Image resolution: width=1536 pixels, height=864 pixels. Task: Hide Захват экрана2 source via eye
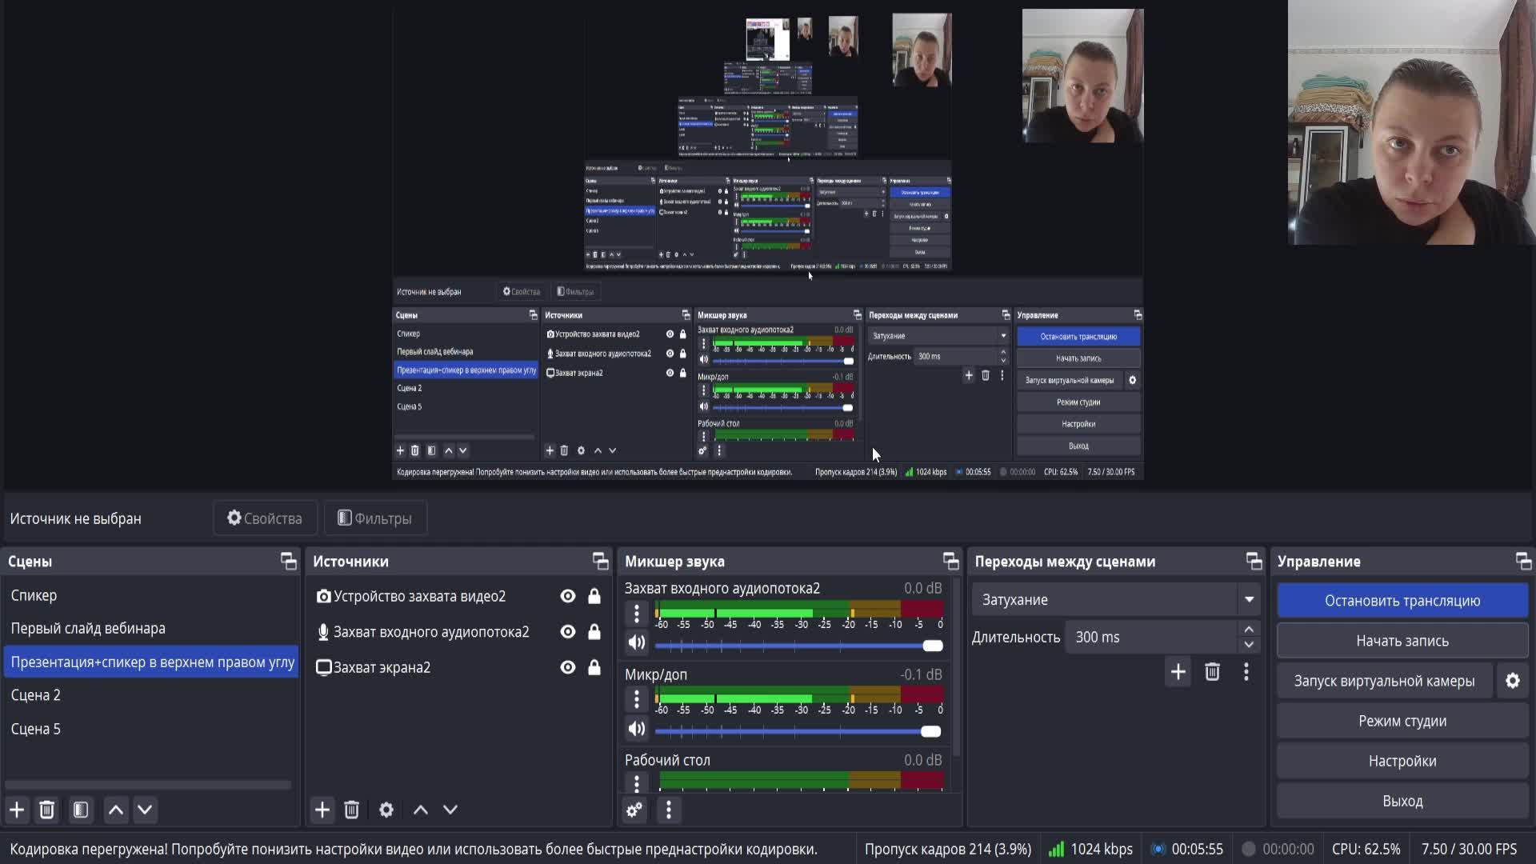point(568,667)
